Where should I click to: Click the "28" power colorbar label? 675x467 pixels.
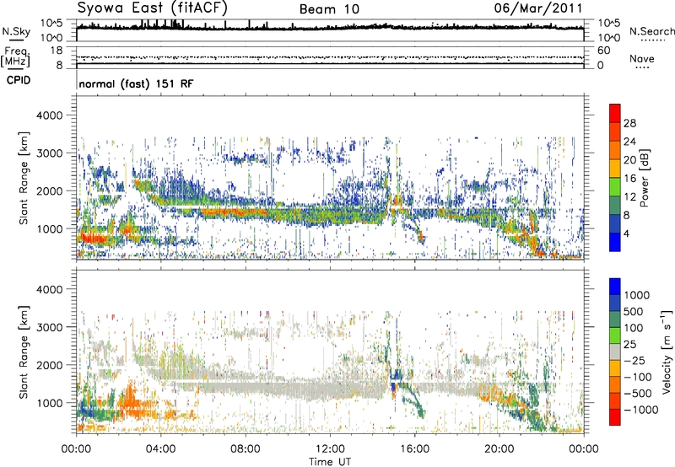629,123
